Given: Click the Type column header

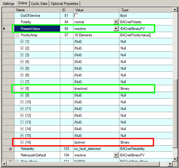Looking at the screenshot, I should (x=146, y=10).
